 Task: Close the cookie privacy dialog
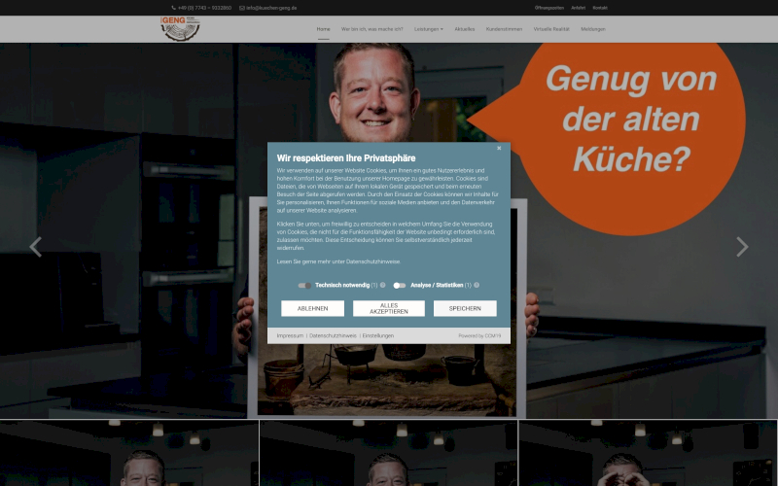499,149
